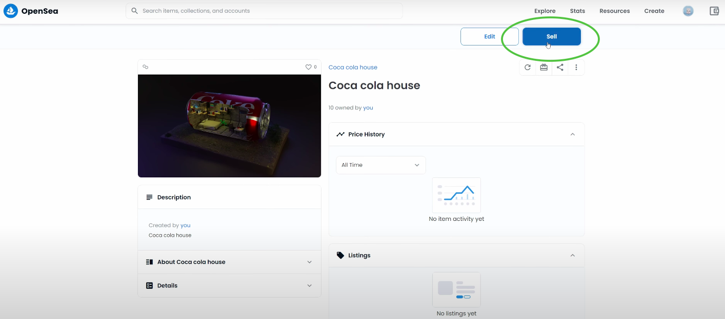
Task: Go to Create
Action: tap(654, 11)
